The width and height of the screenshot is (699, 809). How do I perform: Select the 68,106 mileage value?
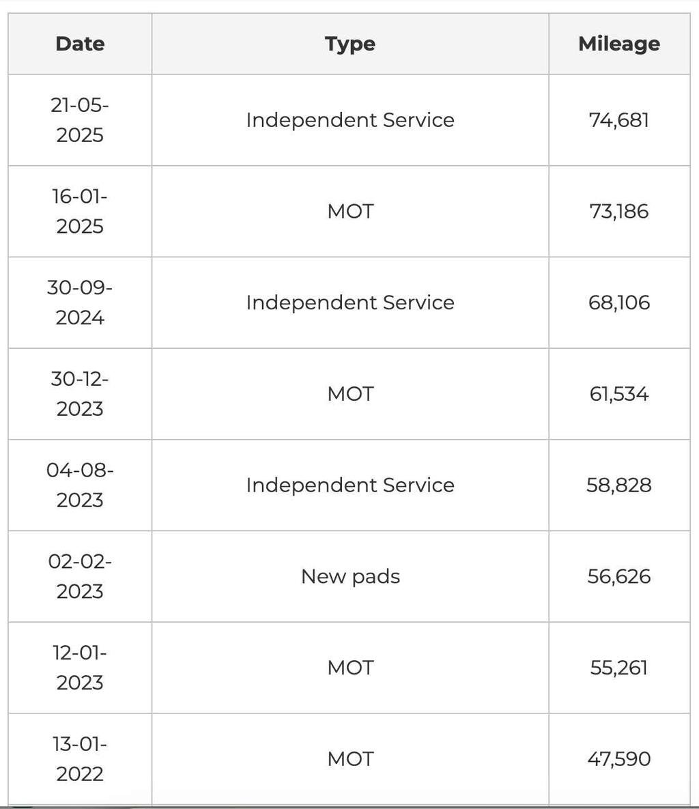tap(619, 302)
